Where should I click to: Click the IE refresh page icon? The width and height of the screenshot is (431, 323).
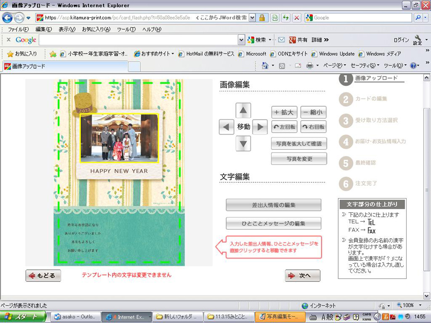pos(286,18)
